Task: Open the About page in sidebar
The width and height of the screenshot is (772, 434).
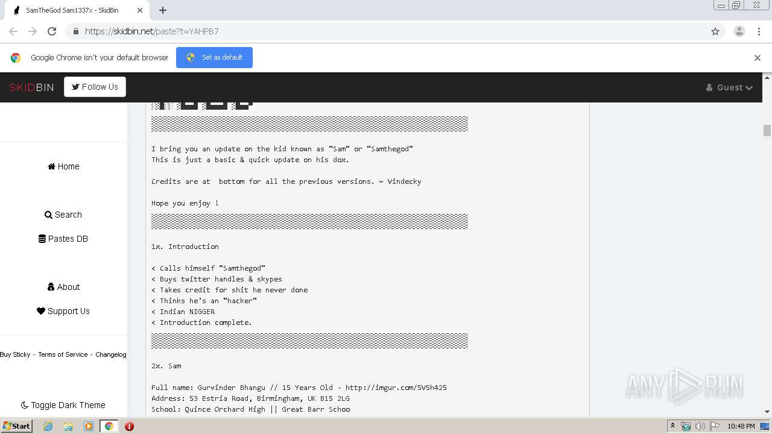Action: tap(63, 287)
